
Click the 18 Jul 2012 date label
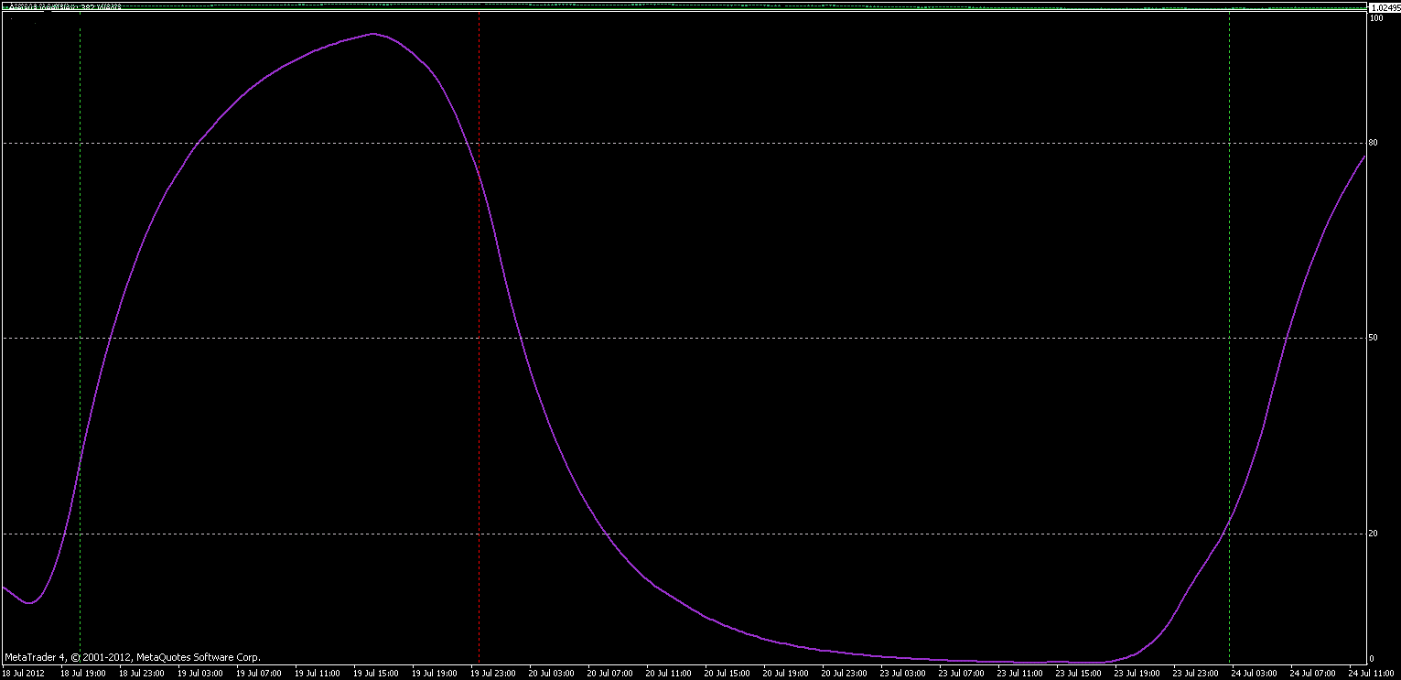click(24, 674)
